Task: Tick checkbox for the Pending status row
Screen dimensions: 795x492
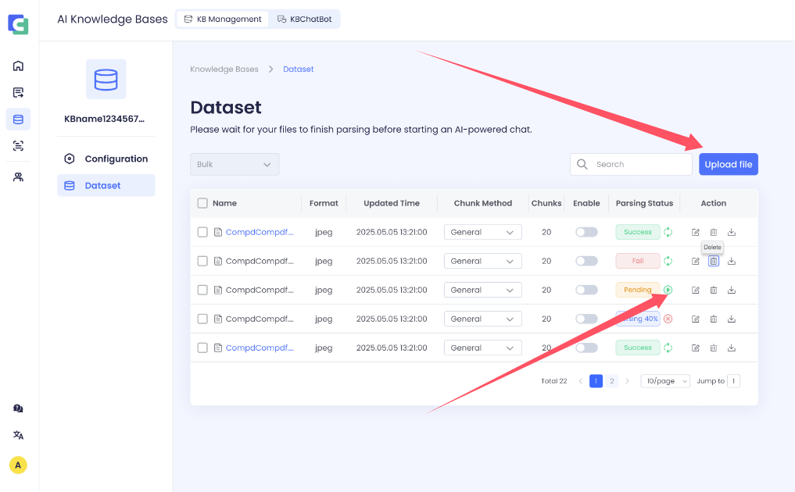Action: [202, 290]
